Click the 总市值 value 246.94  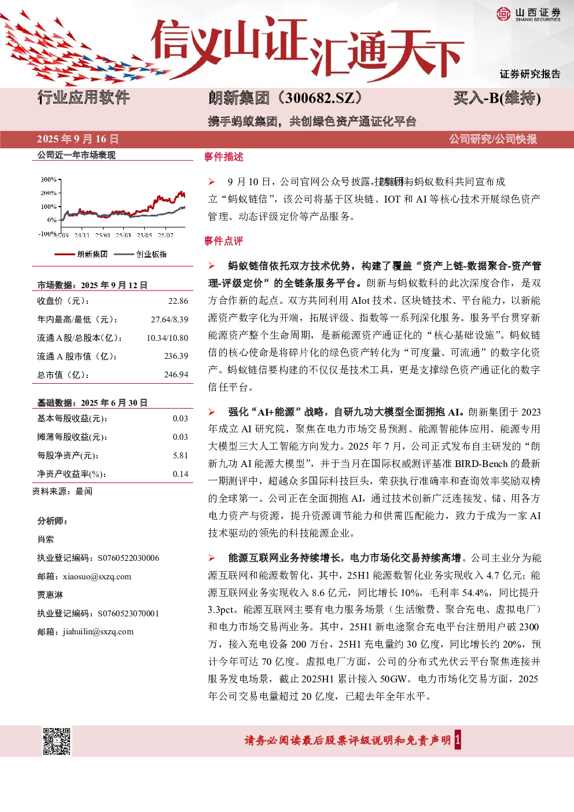pyautogui.click(x=176, y=374)
